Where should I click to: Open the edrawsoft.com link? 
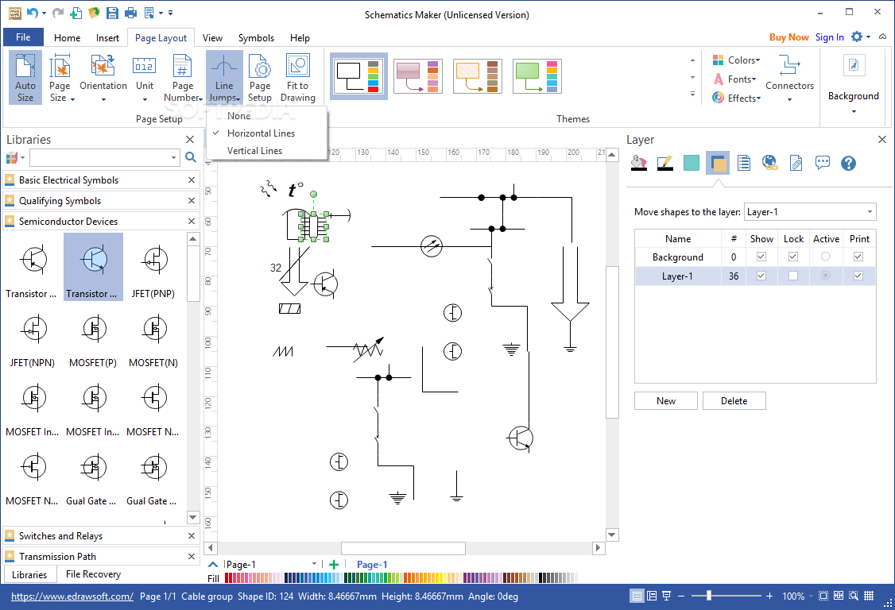tap(72, 596)
